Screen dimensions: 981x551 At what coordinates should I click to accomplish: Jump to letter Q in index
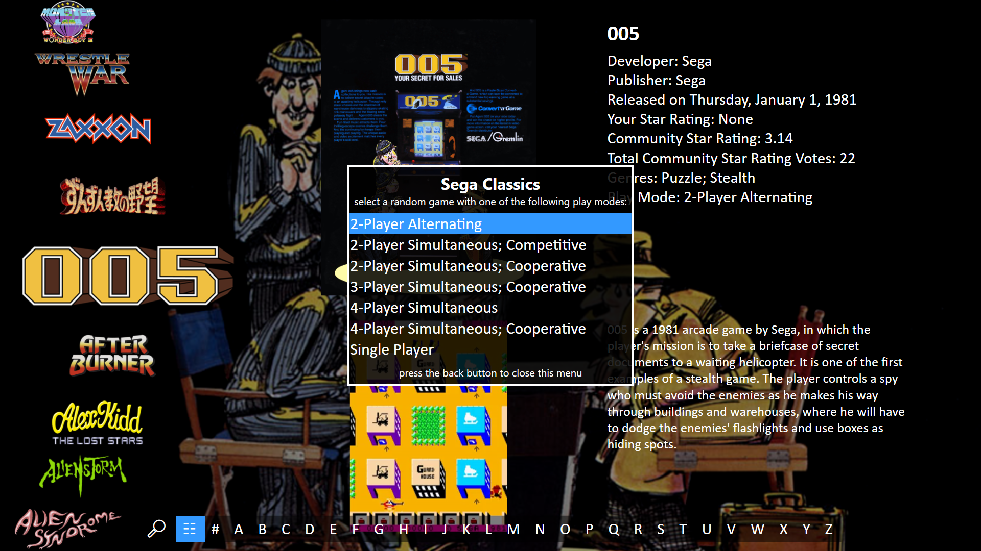click(614, 529)
